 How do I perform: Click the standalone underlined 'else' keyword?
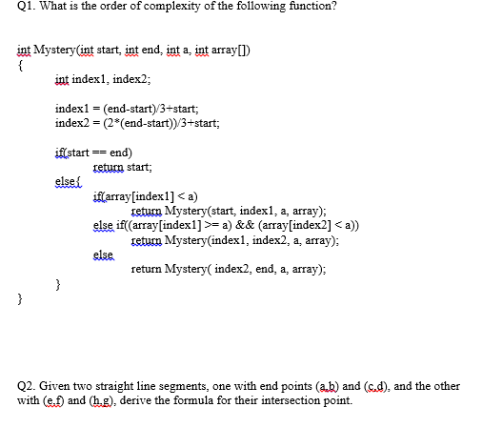(103, 255)
